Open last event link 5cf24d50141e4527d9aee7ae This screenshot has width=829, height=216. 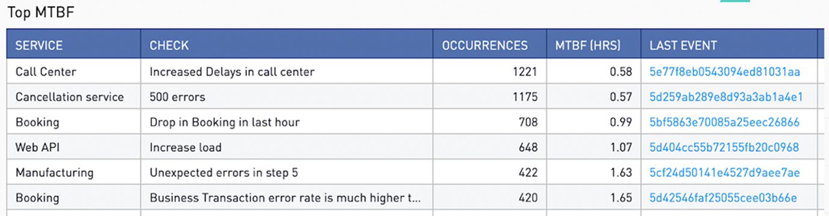724,173
